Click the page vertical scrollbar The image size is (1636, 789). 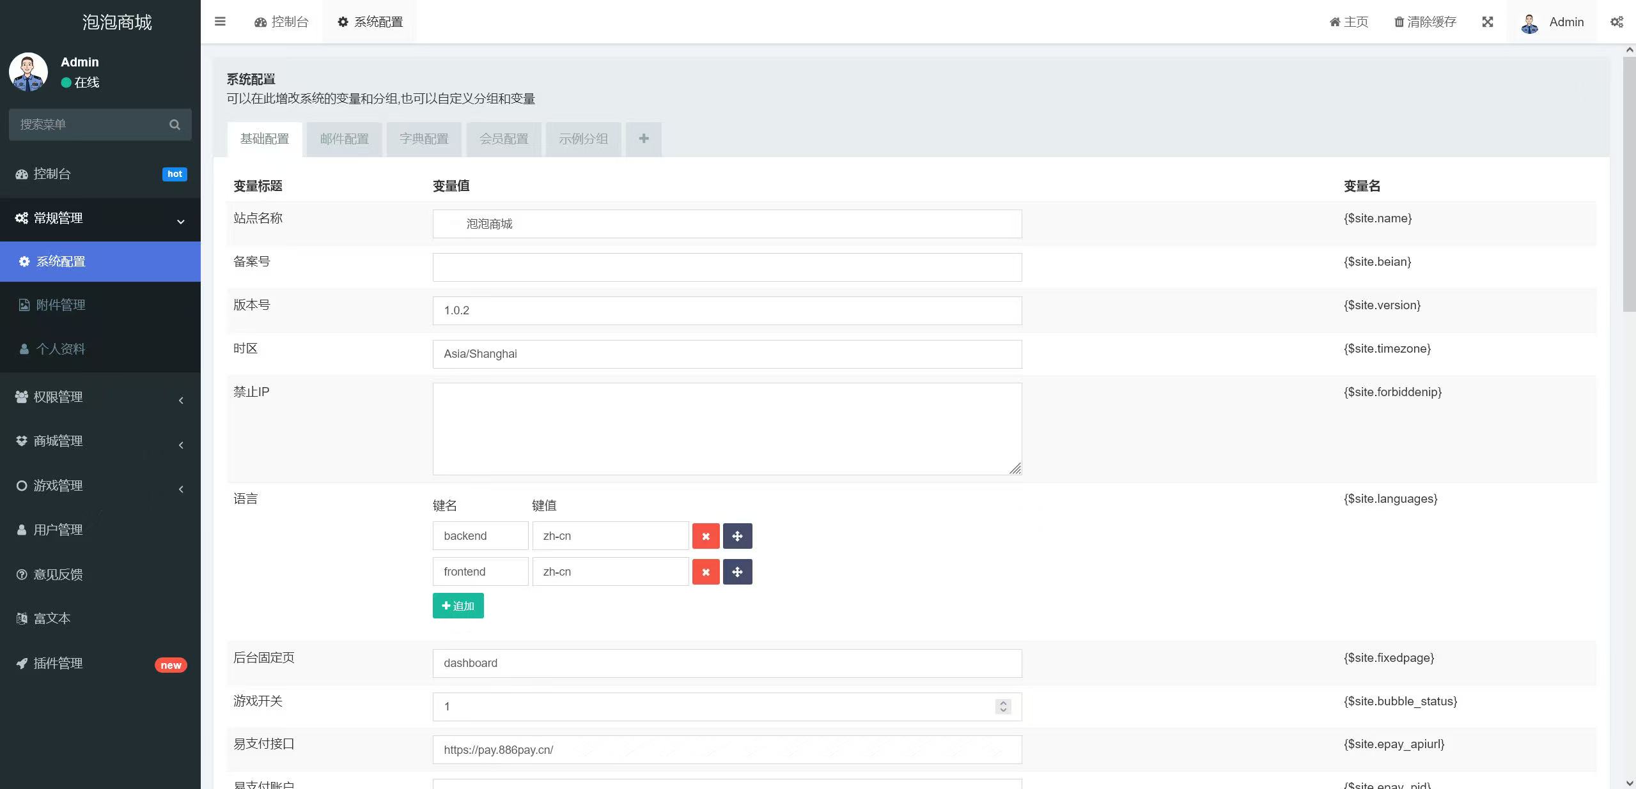click(x=1629, y=185)
